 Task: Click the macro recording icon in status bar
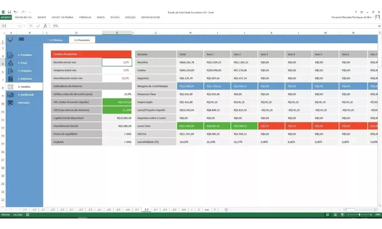click(28, 215)
